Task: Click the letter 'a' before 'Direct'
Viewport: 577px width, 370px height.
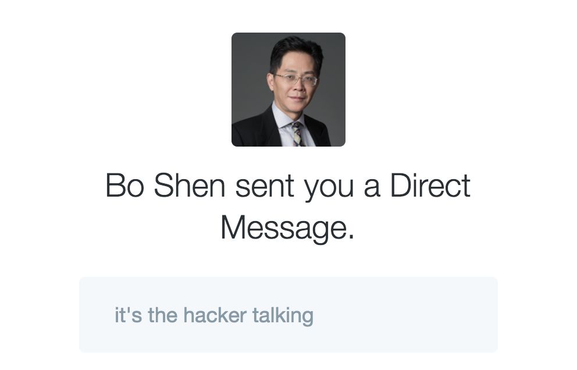Action: tap(372, 188)
